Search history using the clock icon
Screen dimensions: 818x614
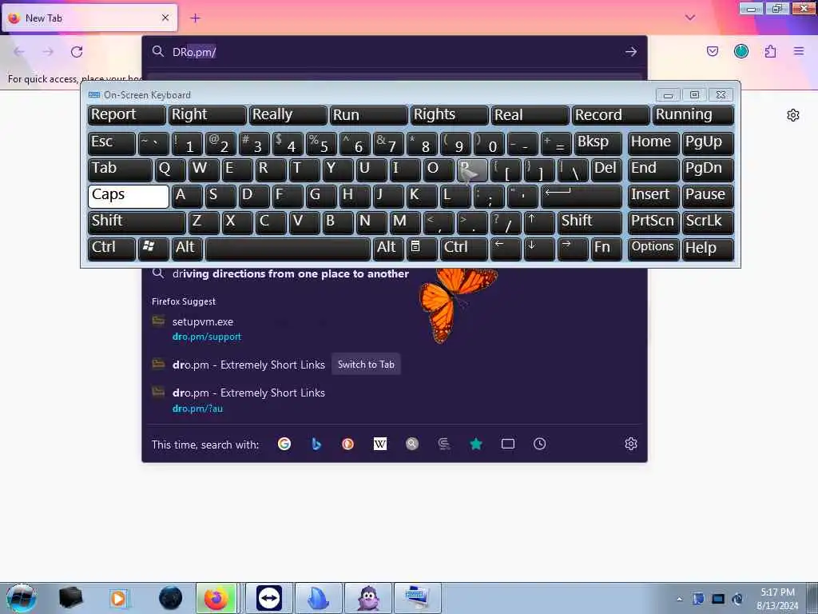tap(539, 444)
